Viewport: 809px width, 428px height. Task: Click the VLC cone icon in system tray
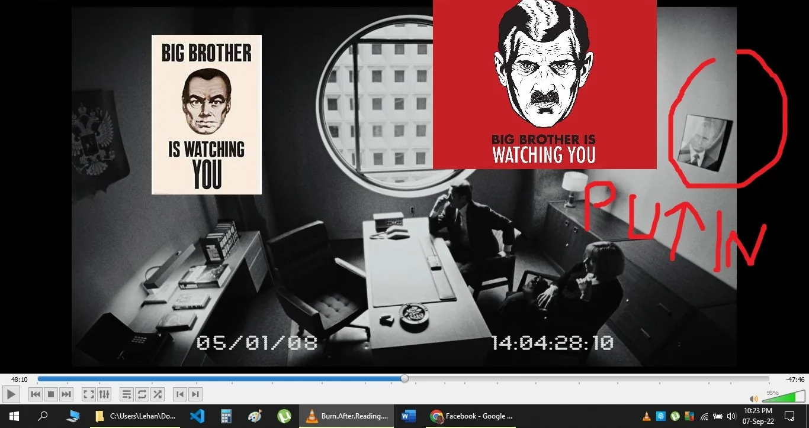[647, 416]
